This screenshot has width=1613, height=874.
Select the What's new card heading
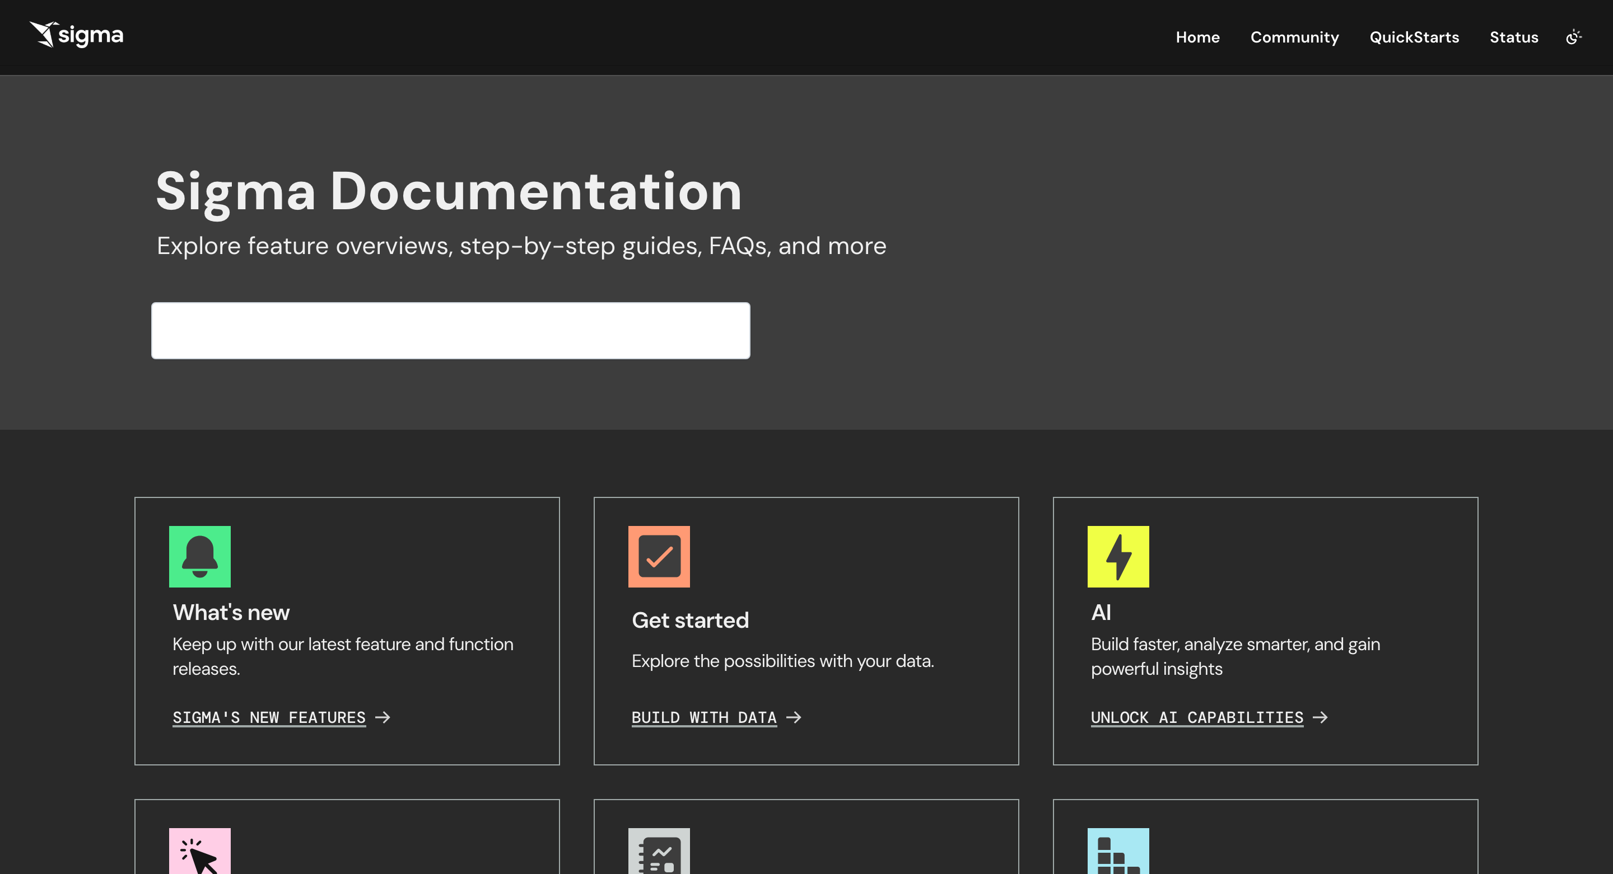coord(231,612)
